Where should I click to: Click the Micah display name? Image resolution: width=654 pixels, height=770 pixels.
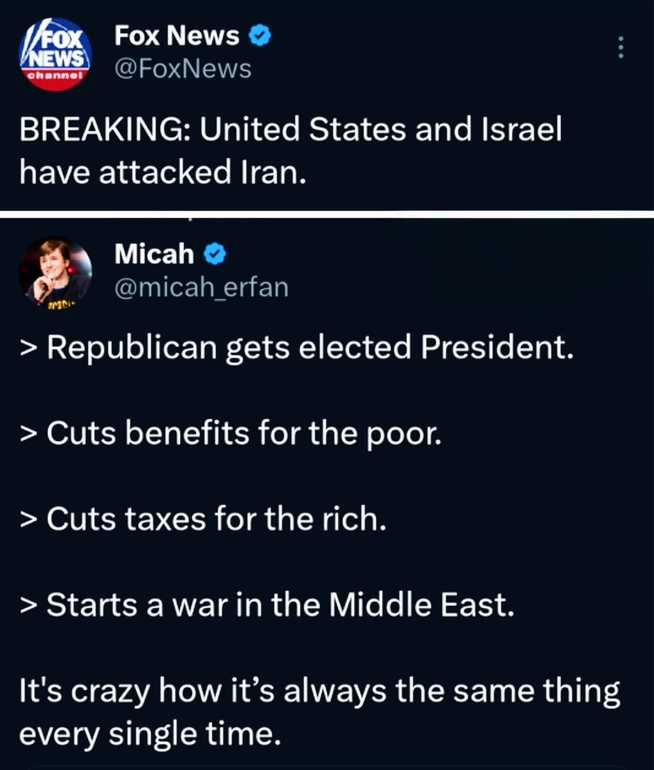pos(154,254)
